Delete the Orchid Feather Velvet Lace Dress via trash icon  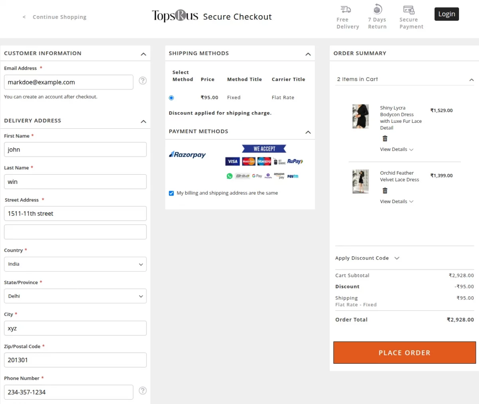(x=385, y=191)
